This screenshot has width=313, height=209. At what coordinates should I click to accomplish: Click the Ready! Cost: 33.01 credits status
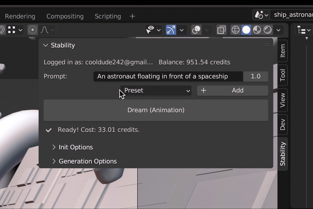tap(99, 130)
